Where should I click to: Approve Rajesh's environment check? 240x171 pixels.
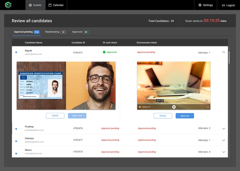[185, 116]
